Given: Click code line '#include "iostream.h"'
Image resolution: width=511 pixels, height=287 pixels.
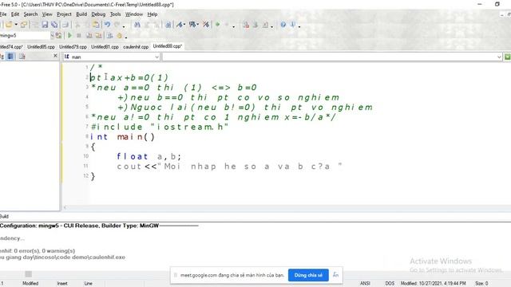Looking at the screenshot, I should point(160,127).
